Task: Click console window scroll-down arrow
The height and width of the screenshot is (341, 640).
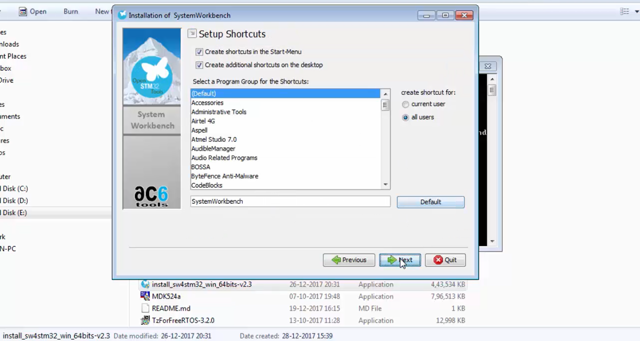Action: [x=492, y=241]
